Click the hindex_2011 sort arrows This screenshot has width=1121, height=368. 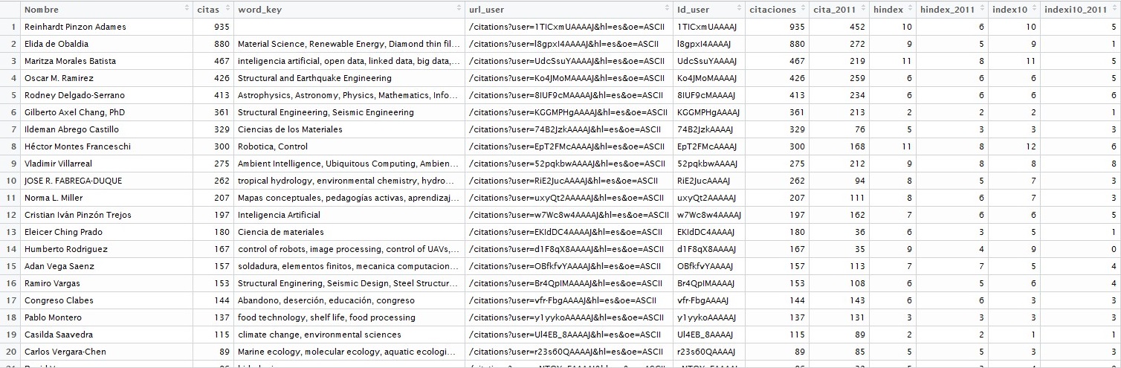click(x=981, y=10)
